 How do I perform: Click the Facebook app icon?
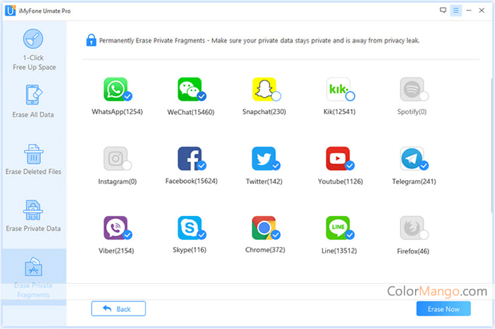[189, 158]
